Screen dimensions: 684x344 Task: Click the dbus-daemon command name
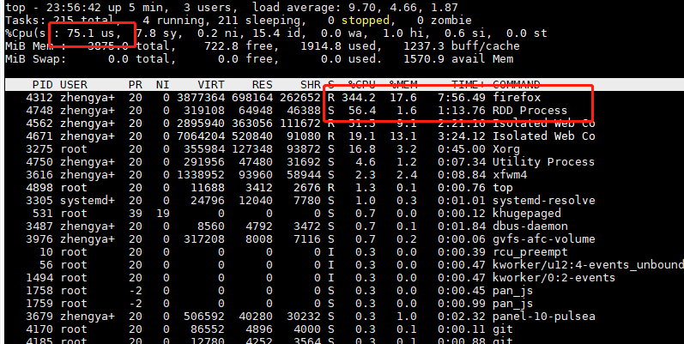coord(530,226)
